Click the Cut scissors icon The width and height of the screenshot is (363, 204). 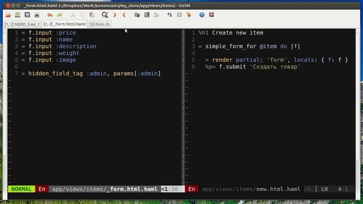click(x=73, y=15)
